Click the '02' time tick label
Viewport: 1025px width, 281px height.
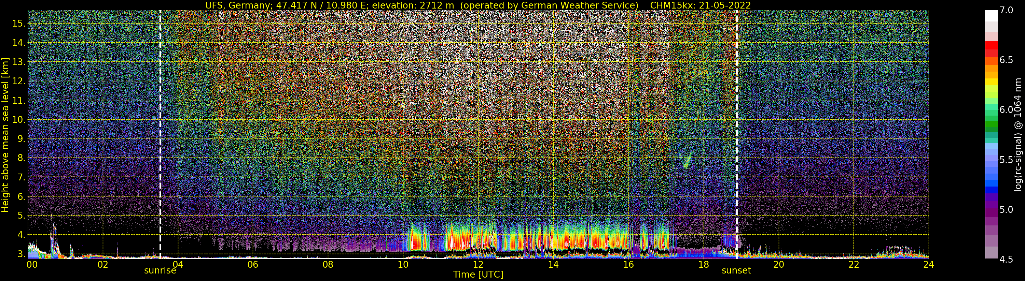(103, 264)
